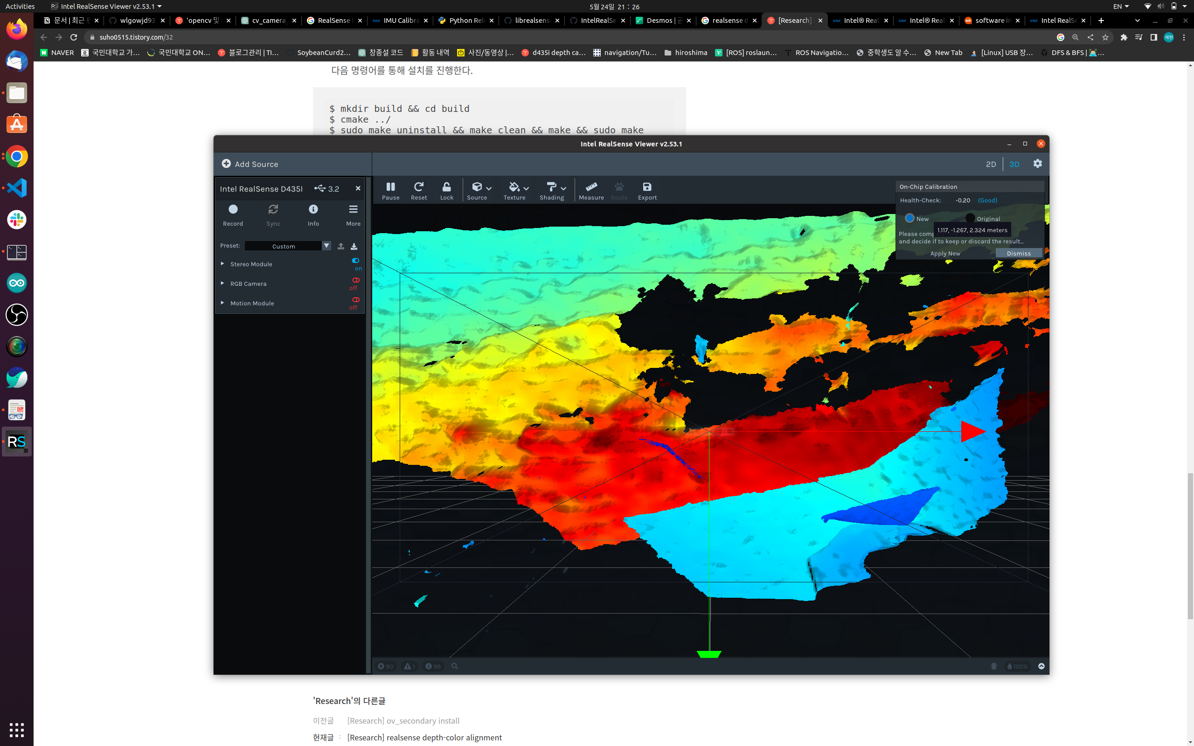This screenshot has height=746, width=1194.
Task: Enable the RGB Camera toggle
Action: point(356,280)
